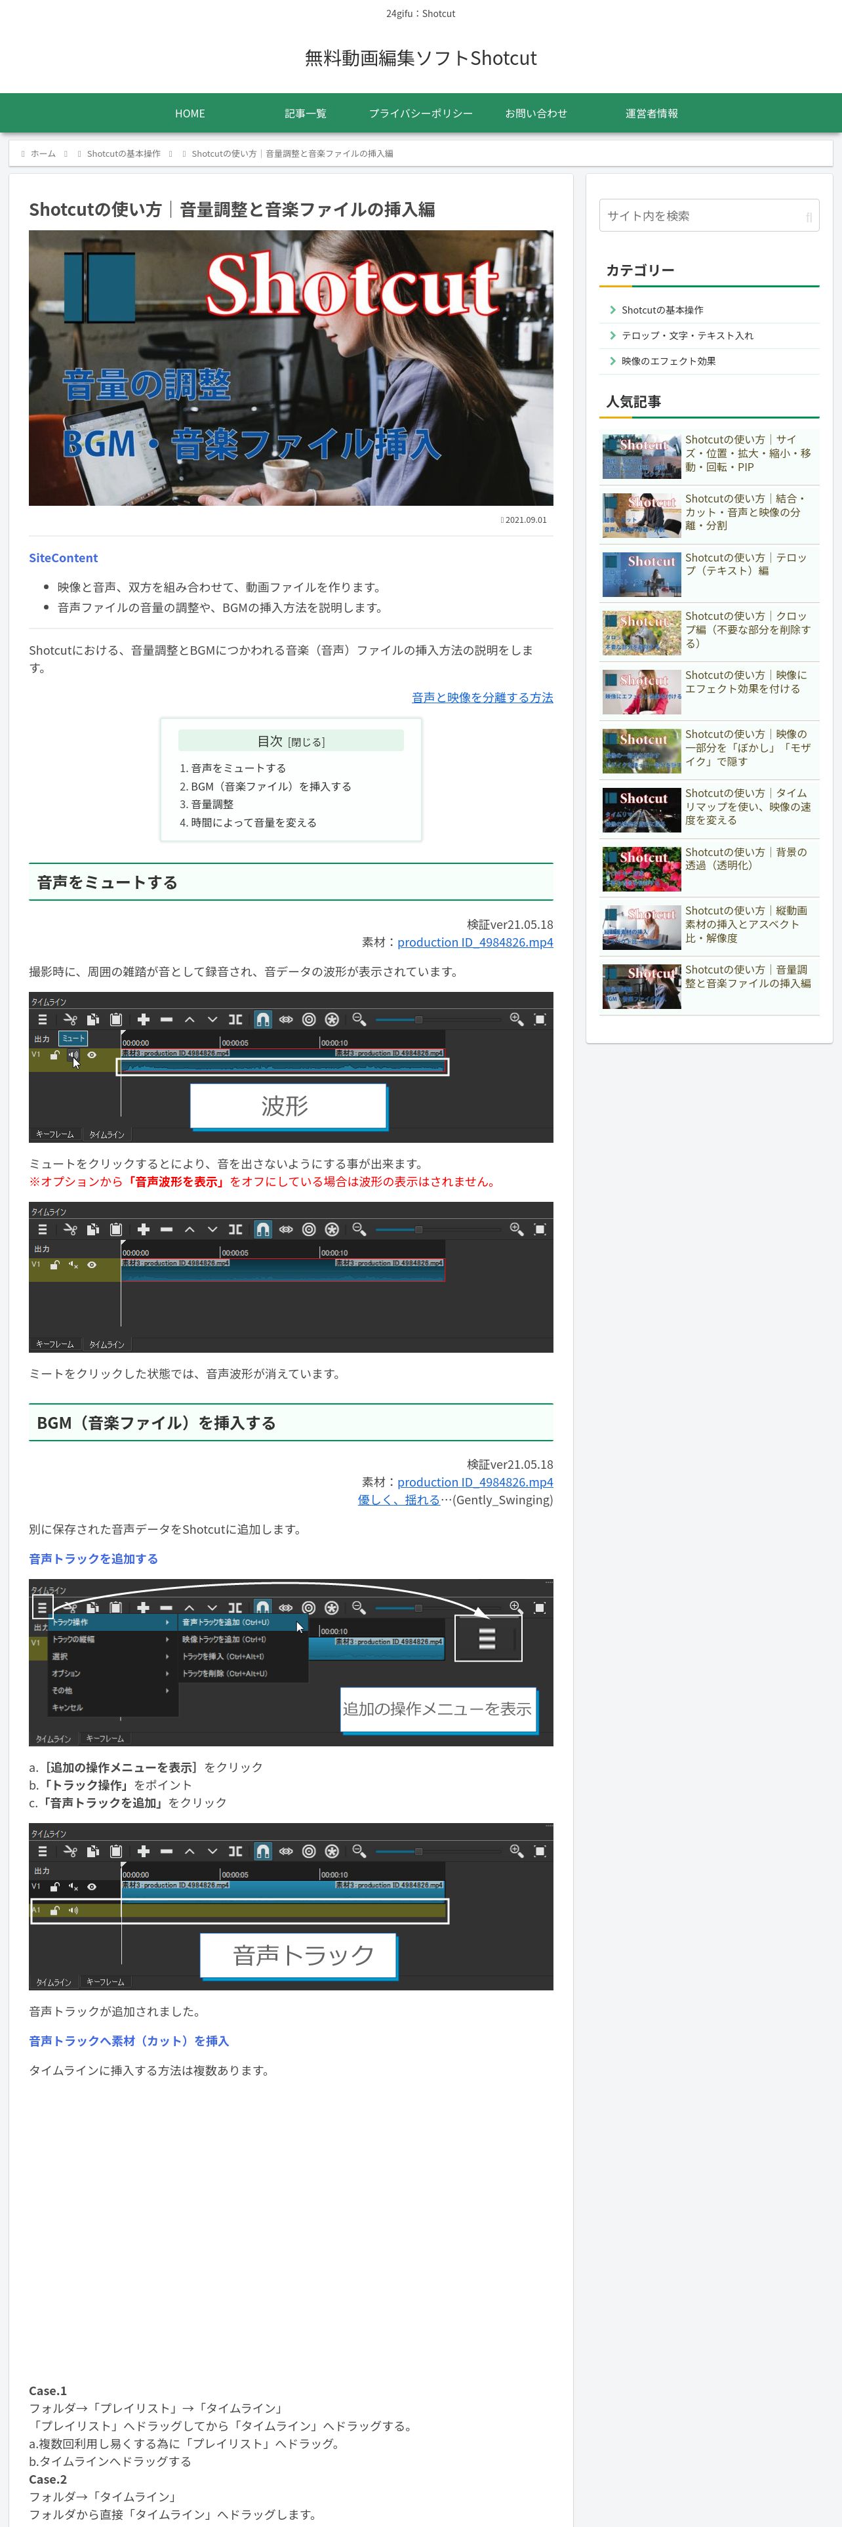Click split icon in 音声トラック timeline screenshot
Viewport: 842px width, 2527px height.
tap(235, 1851)
